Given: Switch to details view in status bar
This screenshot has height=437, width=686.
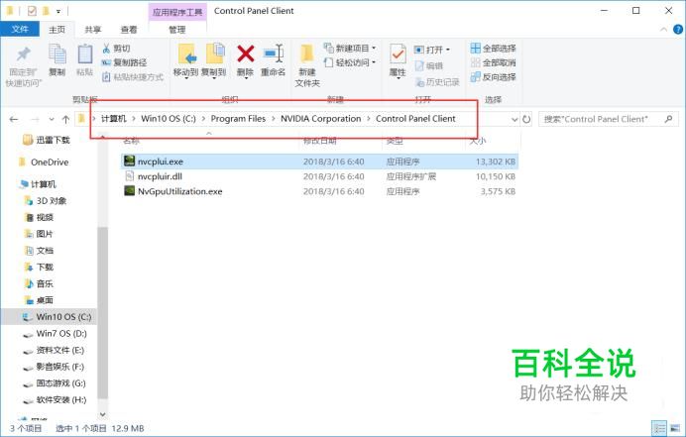Looking at the screenshot, I should coord(659,428).
